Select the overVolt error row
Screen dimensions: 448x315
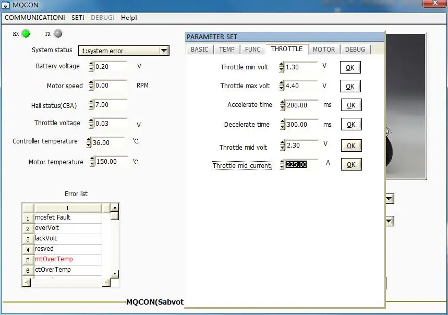coord(68,228)
